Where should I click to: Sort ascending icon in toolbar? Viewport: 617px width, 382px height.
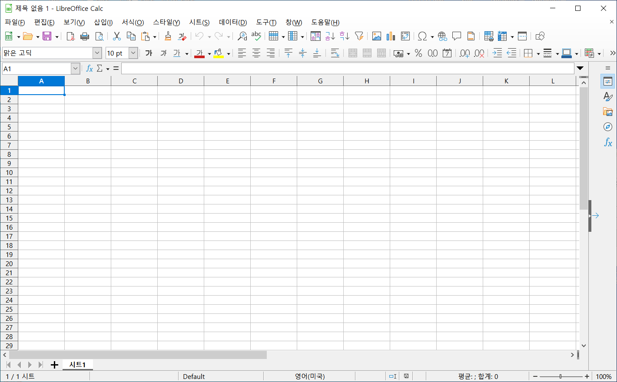click(x=330, y=36)
